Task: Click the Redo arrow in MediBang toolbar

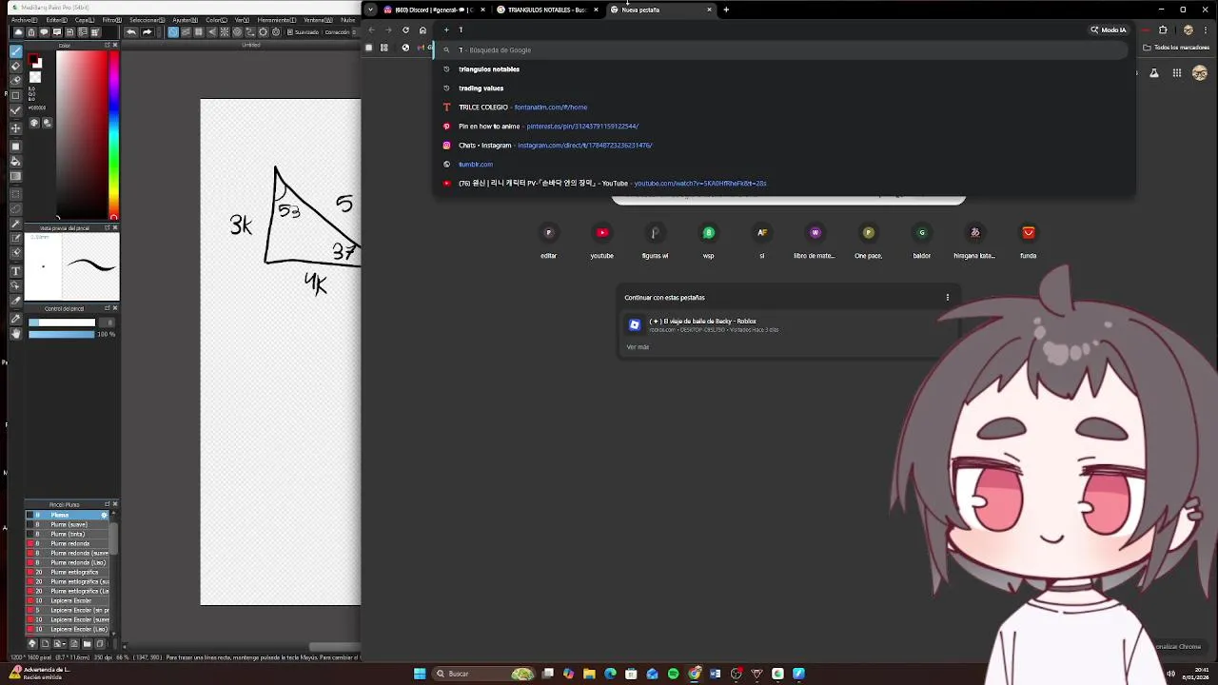Action: click(x=147, y=32)
